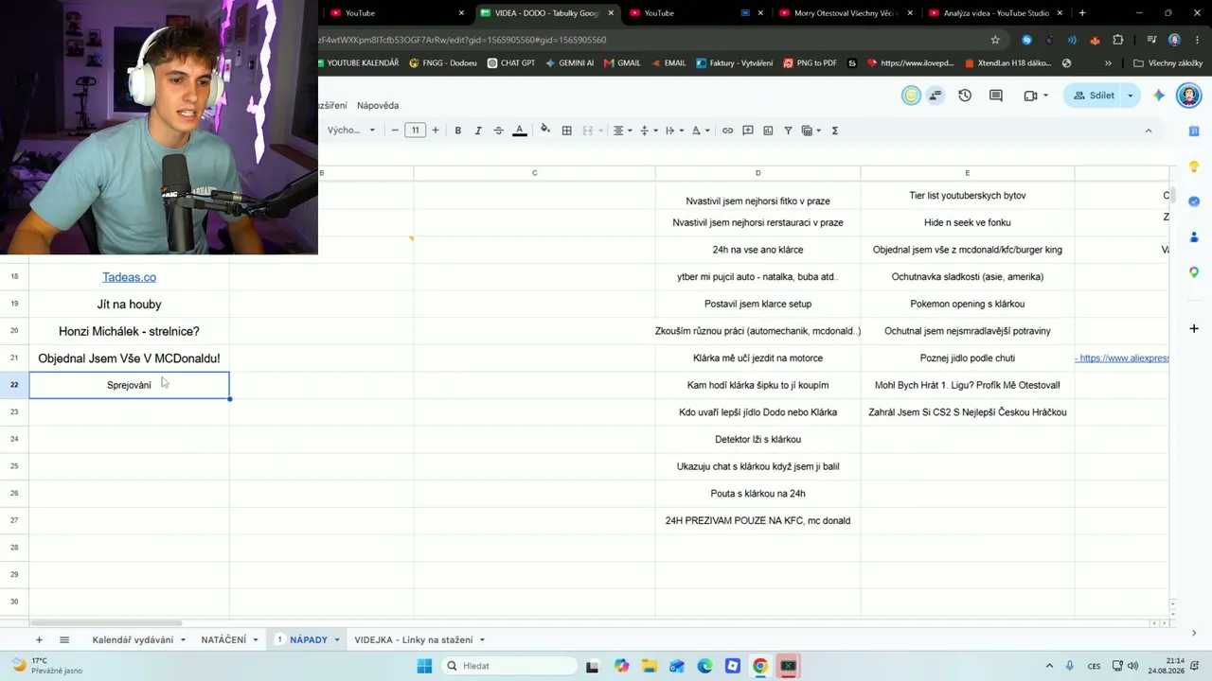Open the text wrapping dropdown
Screen dimensions: 1212x681
click(674, 131)
